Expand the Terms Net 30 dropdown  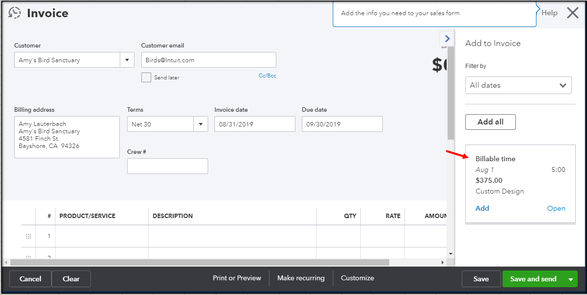[200, 124]
